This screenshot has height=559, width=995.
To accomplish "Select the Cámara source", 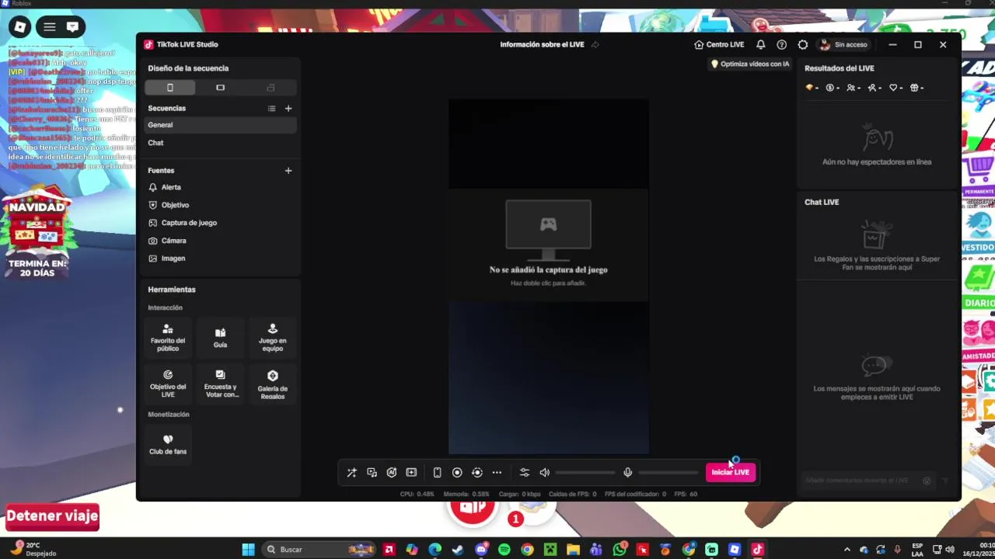I will point(220,241).
